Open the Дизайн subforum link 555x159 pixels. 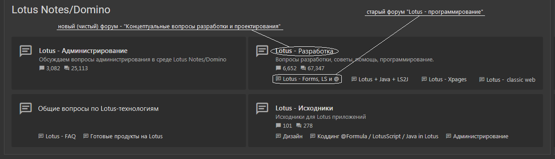(x=293, y=136)
